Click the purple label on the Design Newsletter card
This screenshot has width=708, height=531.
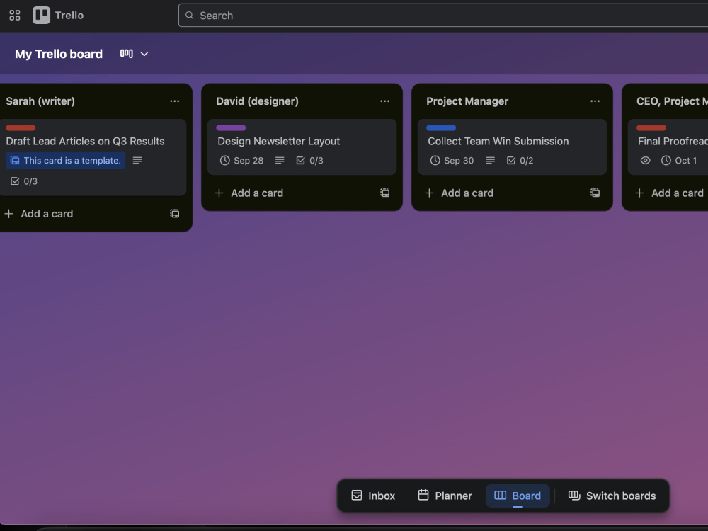tap(231, 127)
